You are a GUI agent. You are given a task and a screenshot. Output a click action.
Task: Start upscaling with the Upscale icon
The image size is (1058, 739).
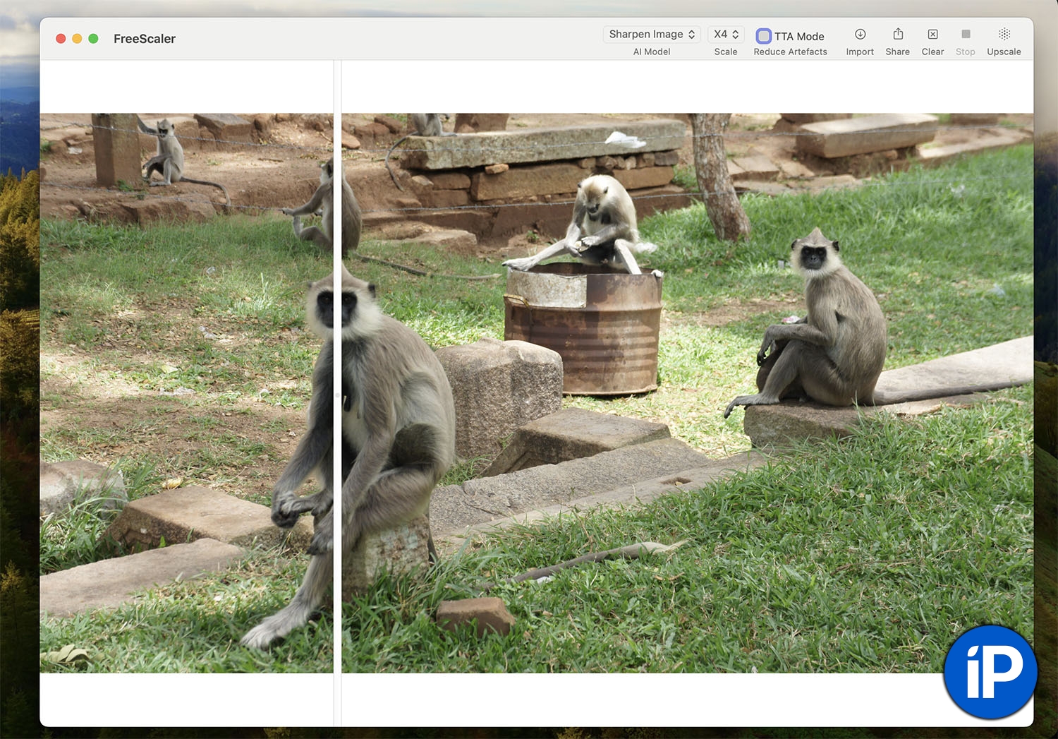pos(1004,35)
